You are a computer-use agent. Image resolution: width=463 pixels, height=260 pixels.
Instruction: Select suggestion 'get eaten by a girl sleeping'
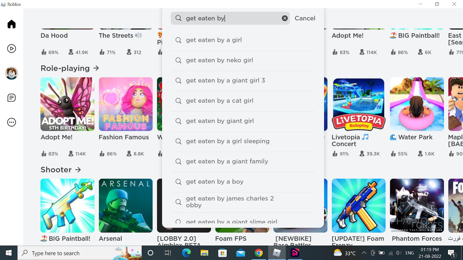pyautogui.click(x=243, y=141)
